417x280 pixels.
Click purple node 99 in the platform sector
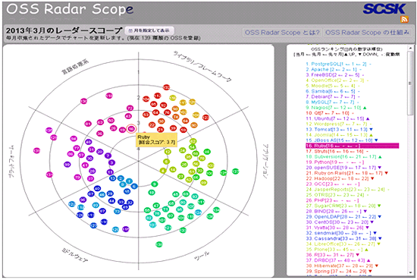pos(67,164)
